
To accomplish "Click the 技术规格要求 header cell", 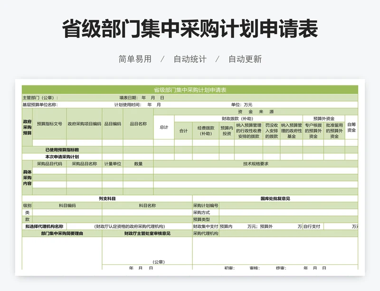I will (256, 164).
